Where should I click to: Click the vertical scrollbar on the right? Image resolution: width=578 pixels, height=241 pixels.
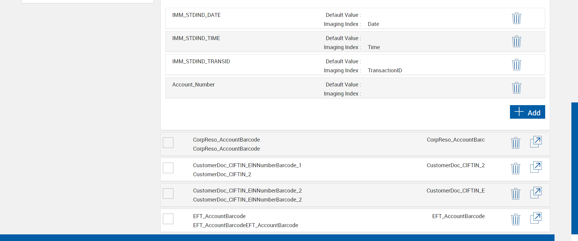(574, 168)
